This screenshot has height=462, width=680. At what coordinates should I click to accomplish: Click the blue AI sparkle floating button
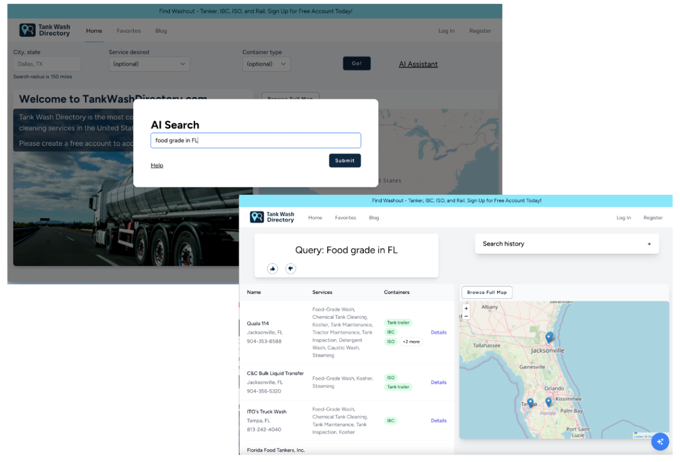(x=660, y=441)
